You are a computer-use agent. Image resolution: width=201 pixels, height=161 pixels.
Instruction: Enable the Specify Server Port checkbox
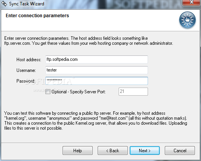48,92
